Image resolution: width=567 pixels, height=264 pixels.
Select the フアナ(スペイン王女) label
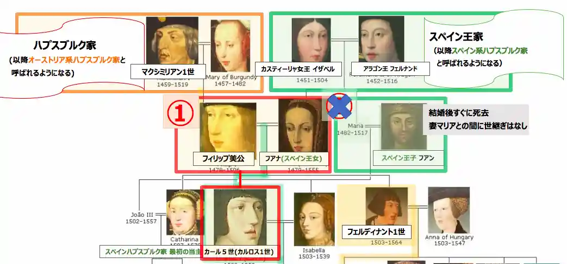click(294, 159)
